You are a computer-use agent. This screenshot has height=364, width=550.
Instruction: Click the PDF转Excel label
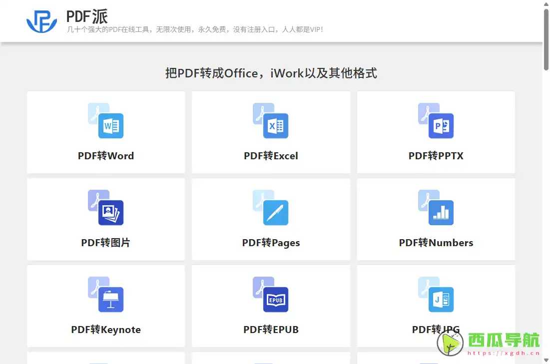(271, 156)
